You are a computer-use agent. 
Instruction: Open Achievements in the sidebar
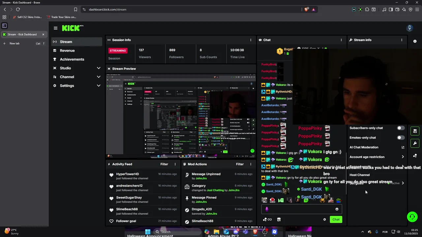click(x=76, y=59)
